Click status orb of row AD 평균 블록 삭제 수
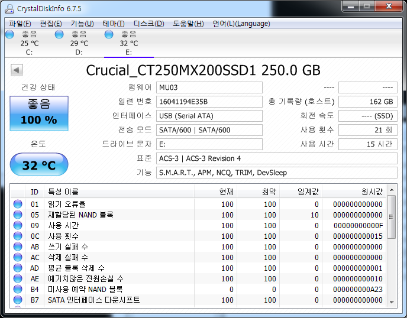Viewport: 407px width, 318px height. [18, 268]
